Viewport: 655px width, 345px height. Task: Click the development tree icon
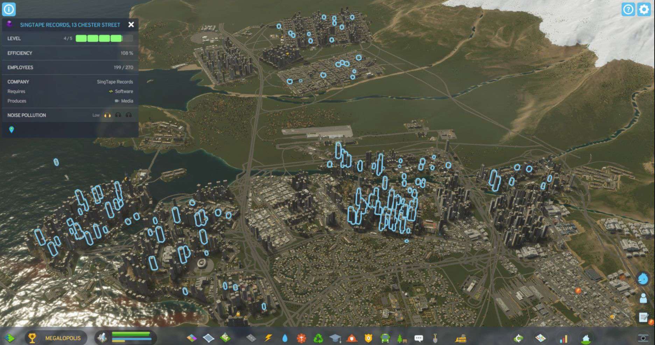coord(10,338)
